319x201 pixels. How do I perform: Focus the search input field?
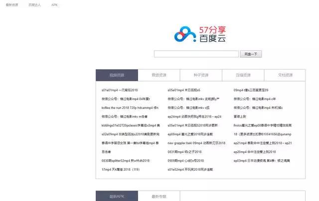pyautogui.click(x=196, y=54)
